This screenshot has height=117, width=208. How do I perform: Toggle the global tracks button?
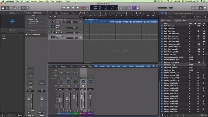click(80, 17)
